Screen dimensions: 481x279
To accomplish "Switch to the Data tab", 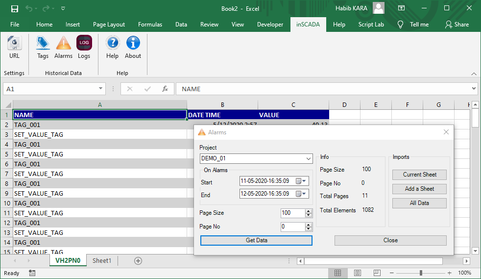I will click(181, 25).
